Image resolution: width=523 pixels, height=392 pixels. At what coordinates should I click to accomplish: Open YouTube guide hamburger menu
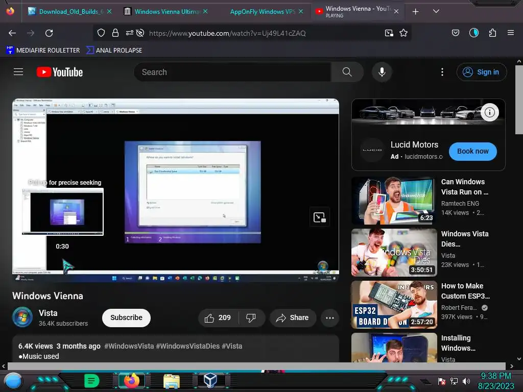click(18, 72)
